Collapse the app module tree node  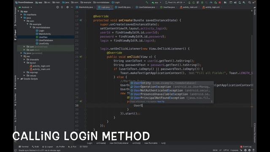point(19,11)
